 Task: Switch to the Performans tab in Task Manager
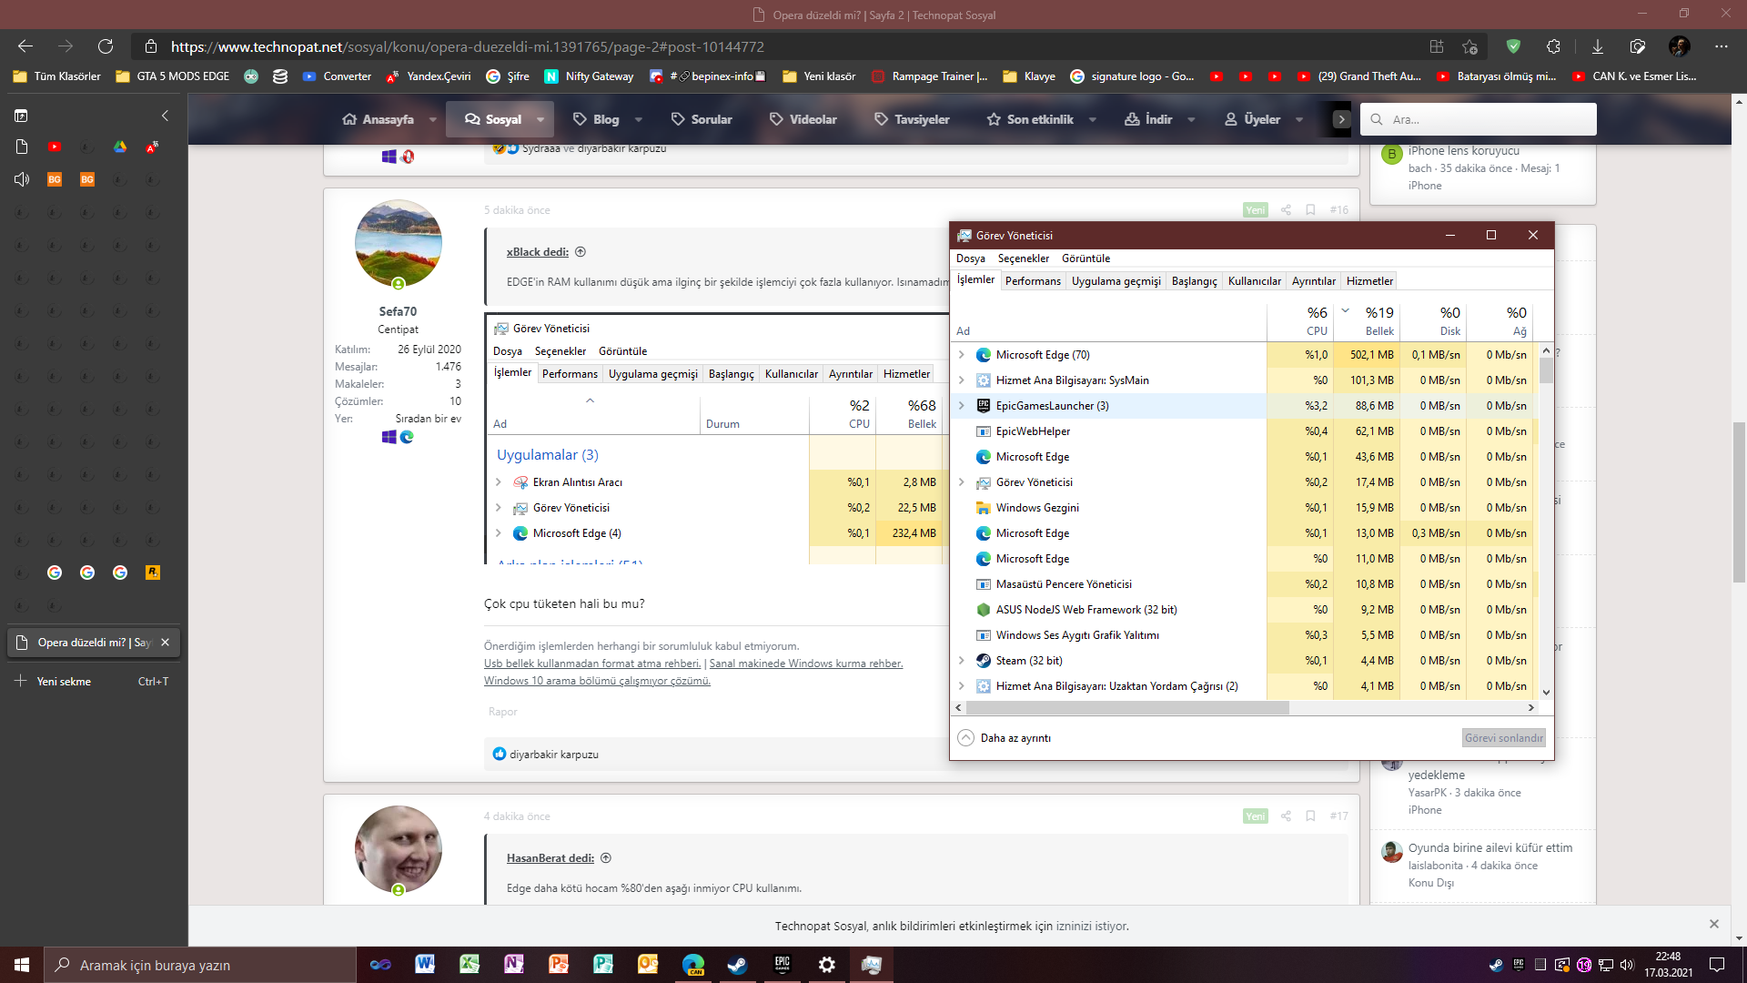point(1032,281)
